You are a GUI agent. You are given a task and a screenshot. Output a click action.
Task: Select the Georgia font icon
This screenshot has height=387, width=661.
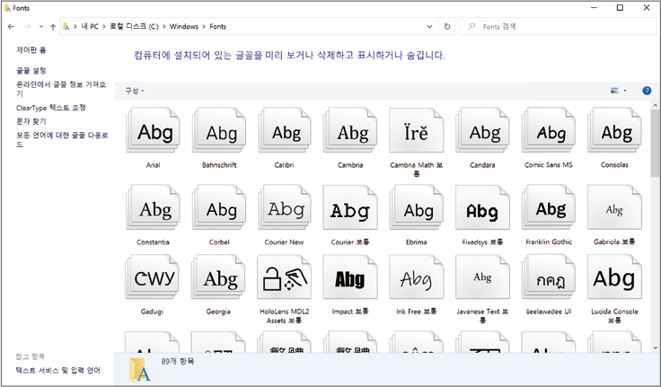tap(218, 277)
